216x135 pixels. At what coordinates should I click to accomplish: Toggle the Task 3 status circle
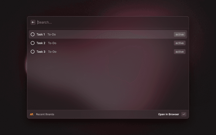click(x=33, y=52)
